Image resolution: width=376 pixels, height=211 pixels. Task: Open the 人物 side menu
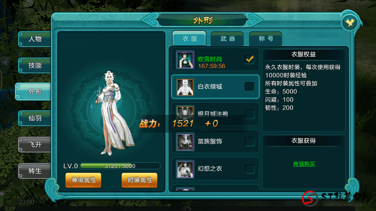[34, 39]
